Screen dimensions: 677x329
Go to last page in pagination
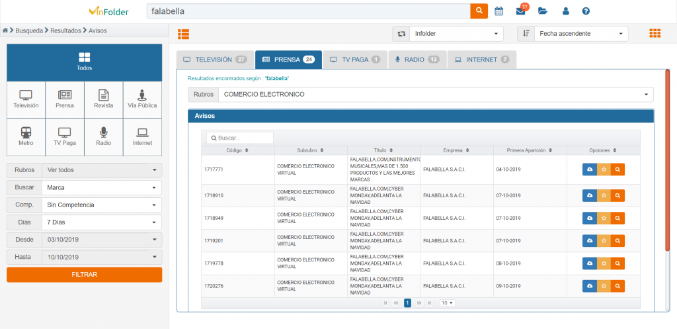coord(430,303)
